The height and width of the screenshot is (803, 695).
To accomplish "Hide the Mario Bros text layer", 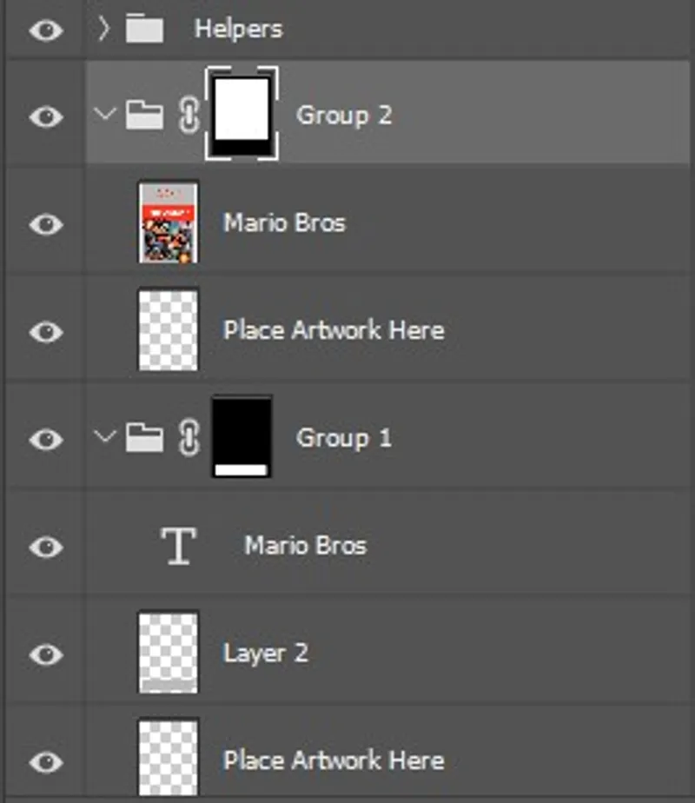I will point(45,547).
